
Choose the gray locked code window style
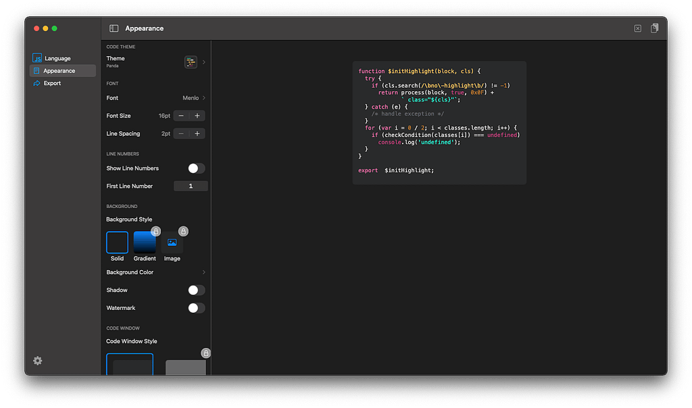186,367
